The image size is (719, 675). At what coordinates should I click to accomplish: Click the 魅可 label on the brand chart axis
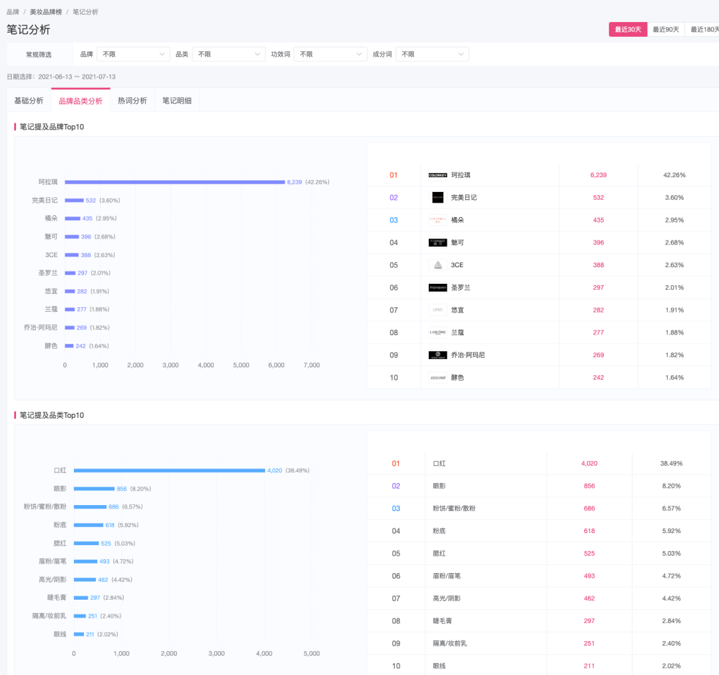(51, 237)
